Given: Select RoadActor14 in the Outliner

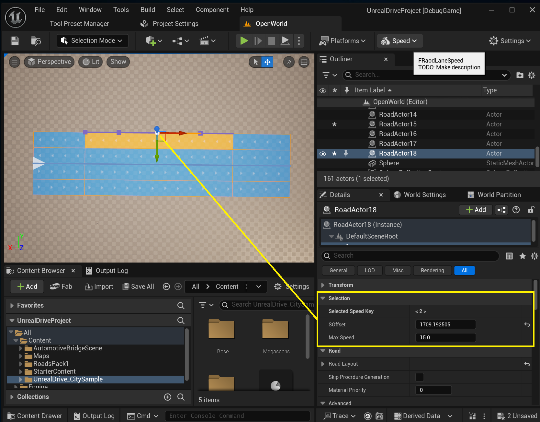Looking at the screenshot, I should (398, 114).
